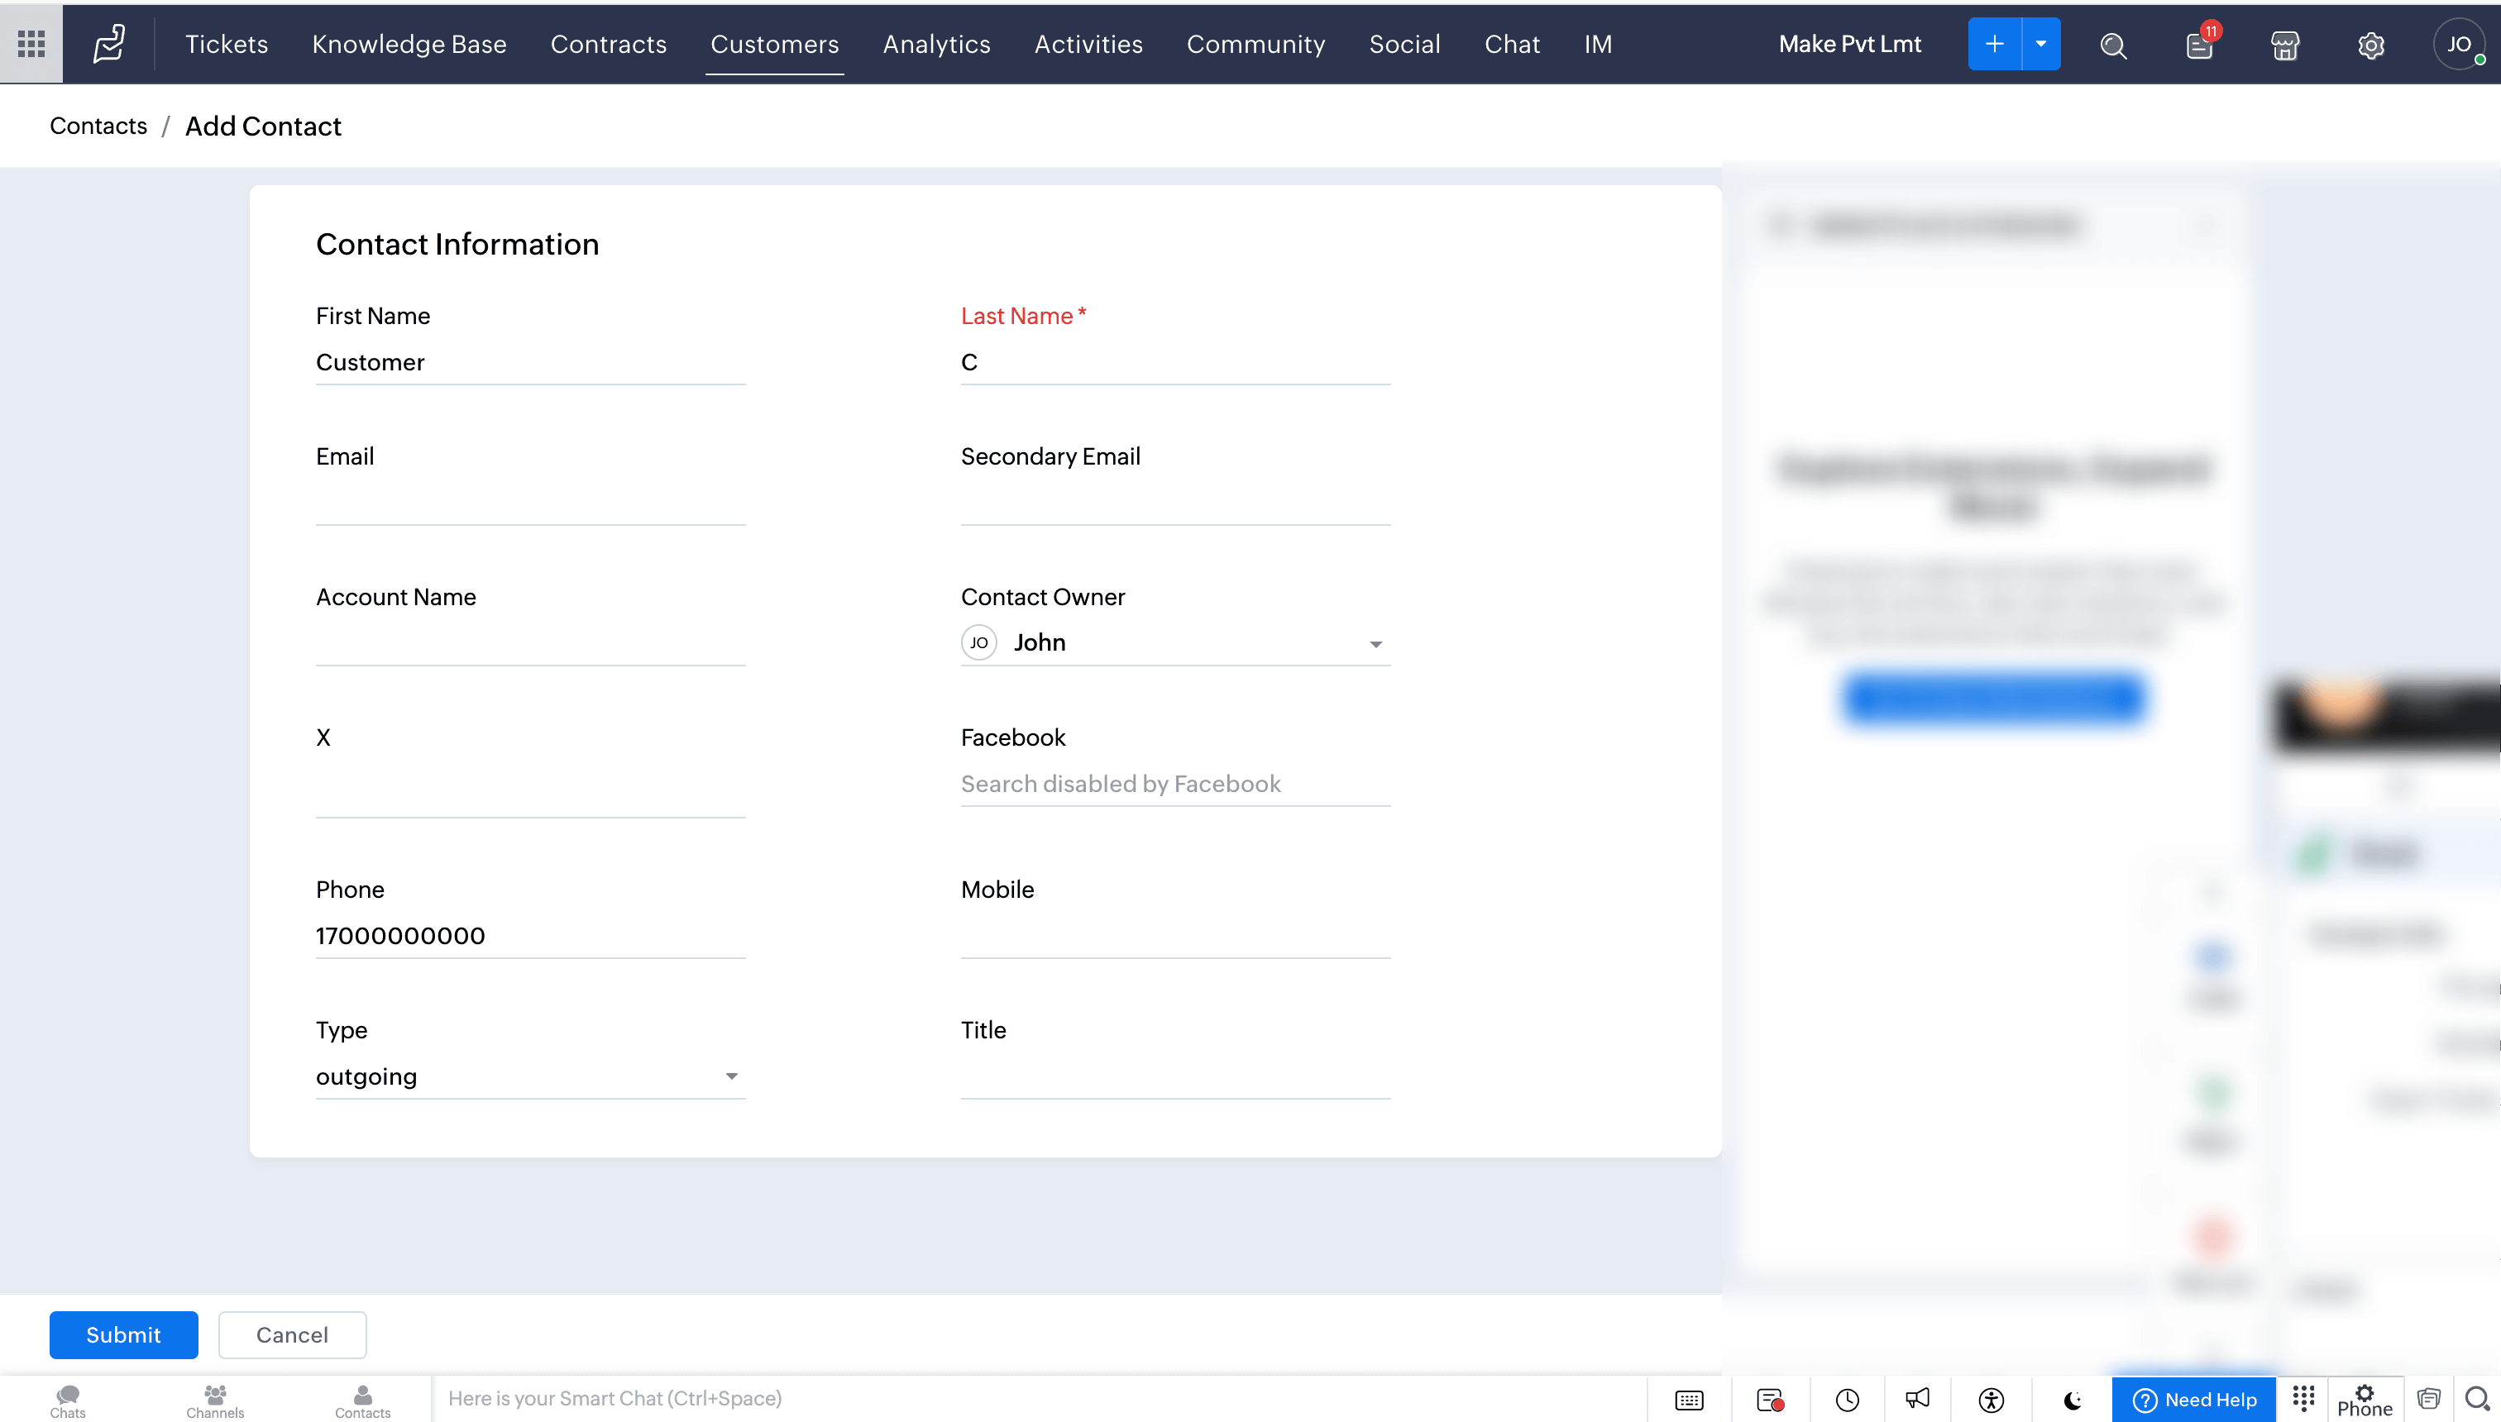Switch to the Tickets tab

[227, 44]
